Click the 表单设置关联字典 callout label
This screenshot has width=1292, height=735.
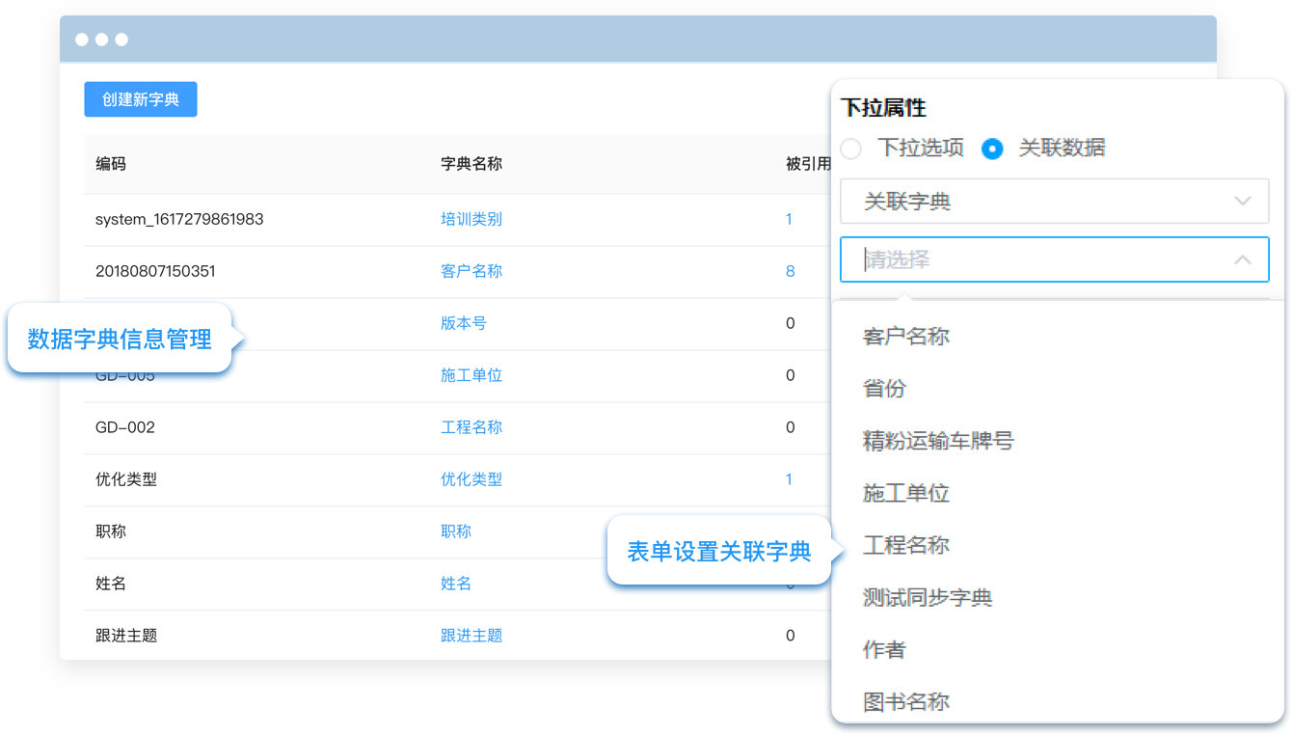[x=719, y=551]
